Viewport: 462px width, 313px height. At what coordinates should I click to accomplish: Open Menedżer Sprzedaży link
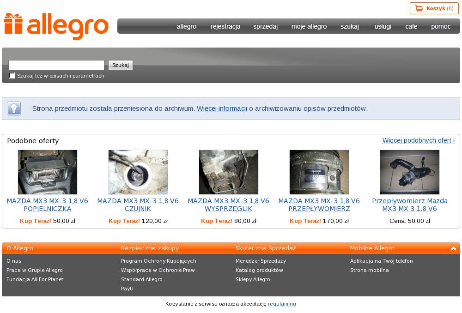(261, 261)
